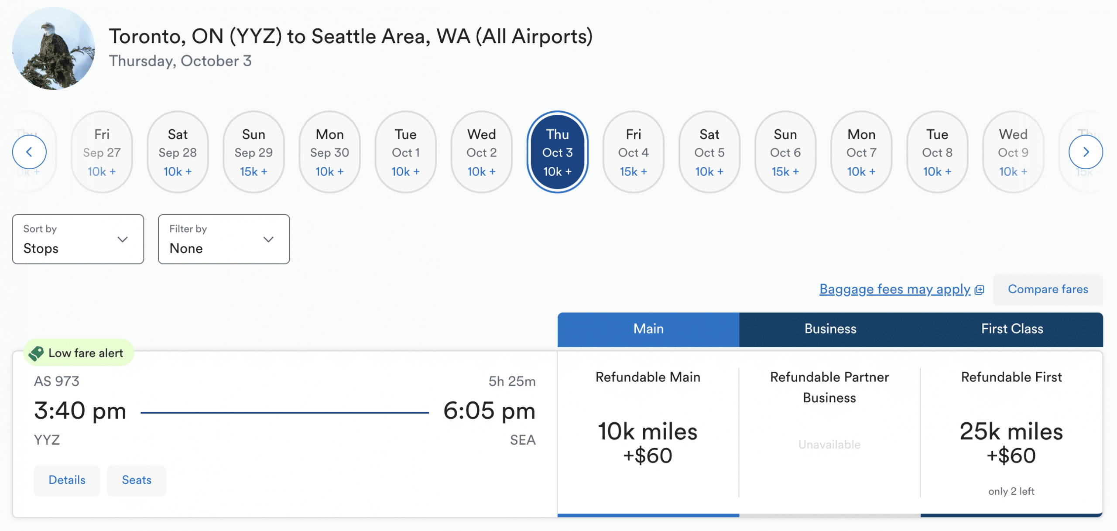View Seats for flight AS 973
The height and width of the screenshot is (531, 1117).
pyautogui.click(x=137, y=480)
